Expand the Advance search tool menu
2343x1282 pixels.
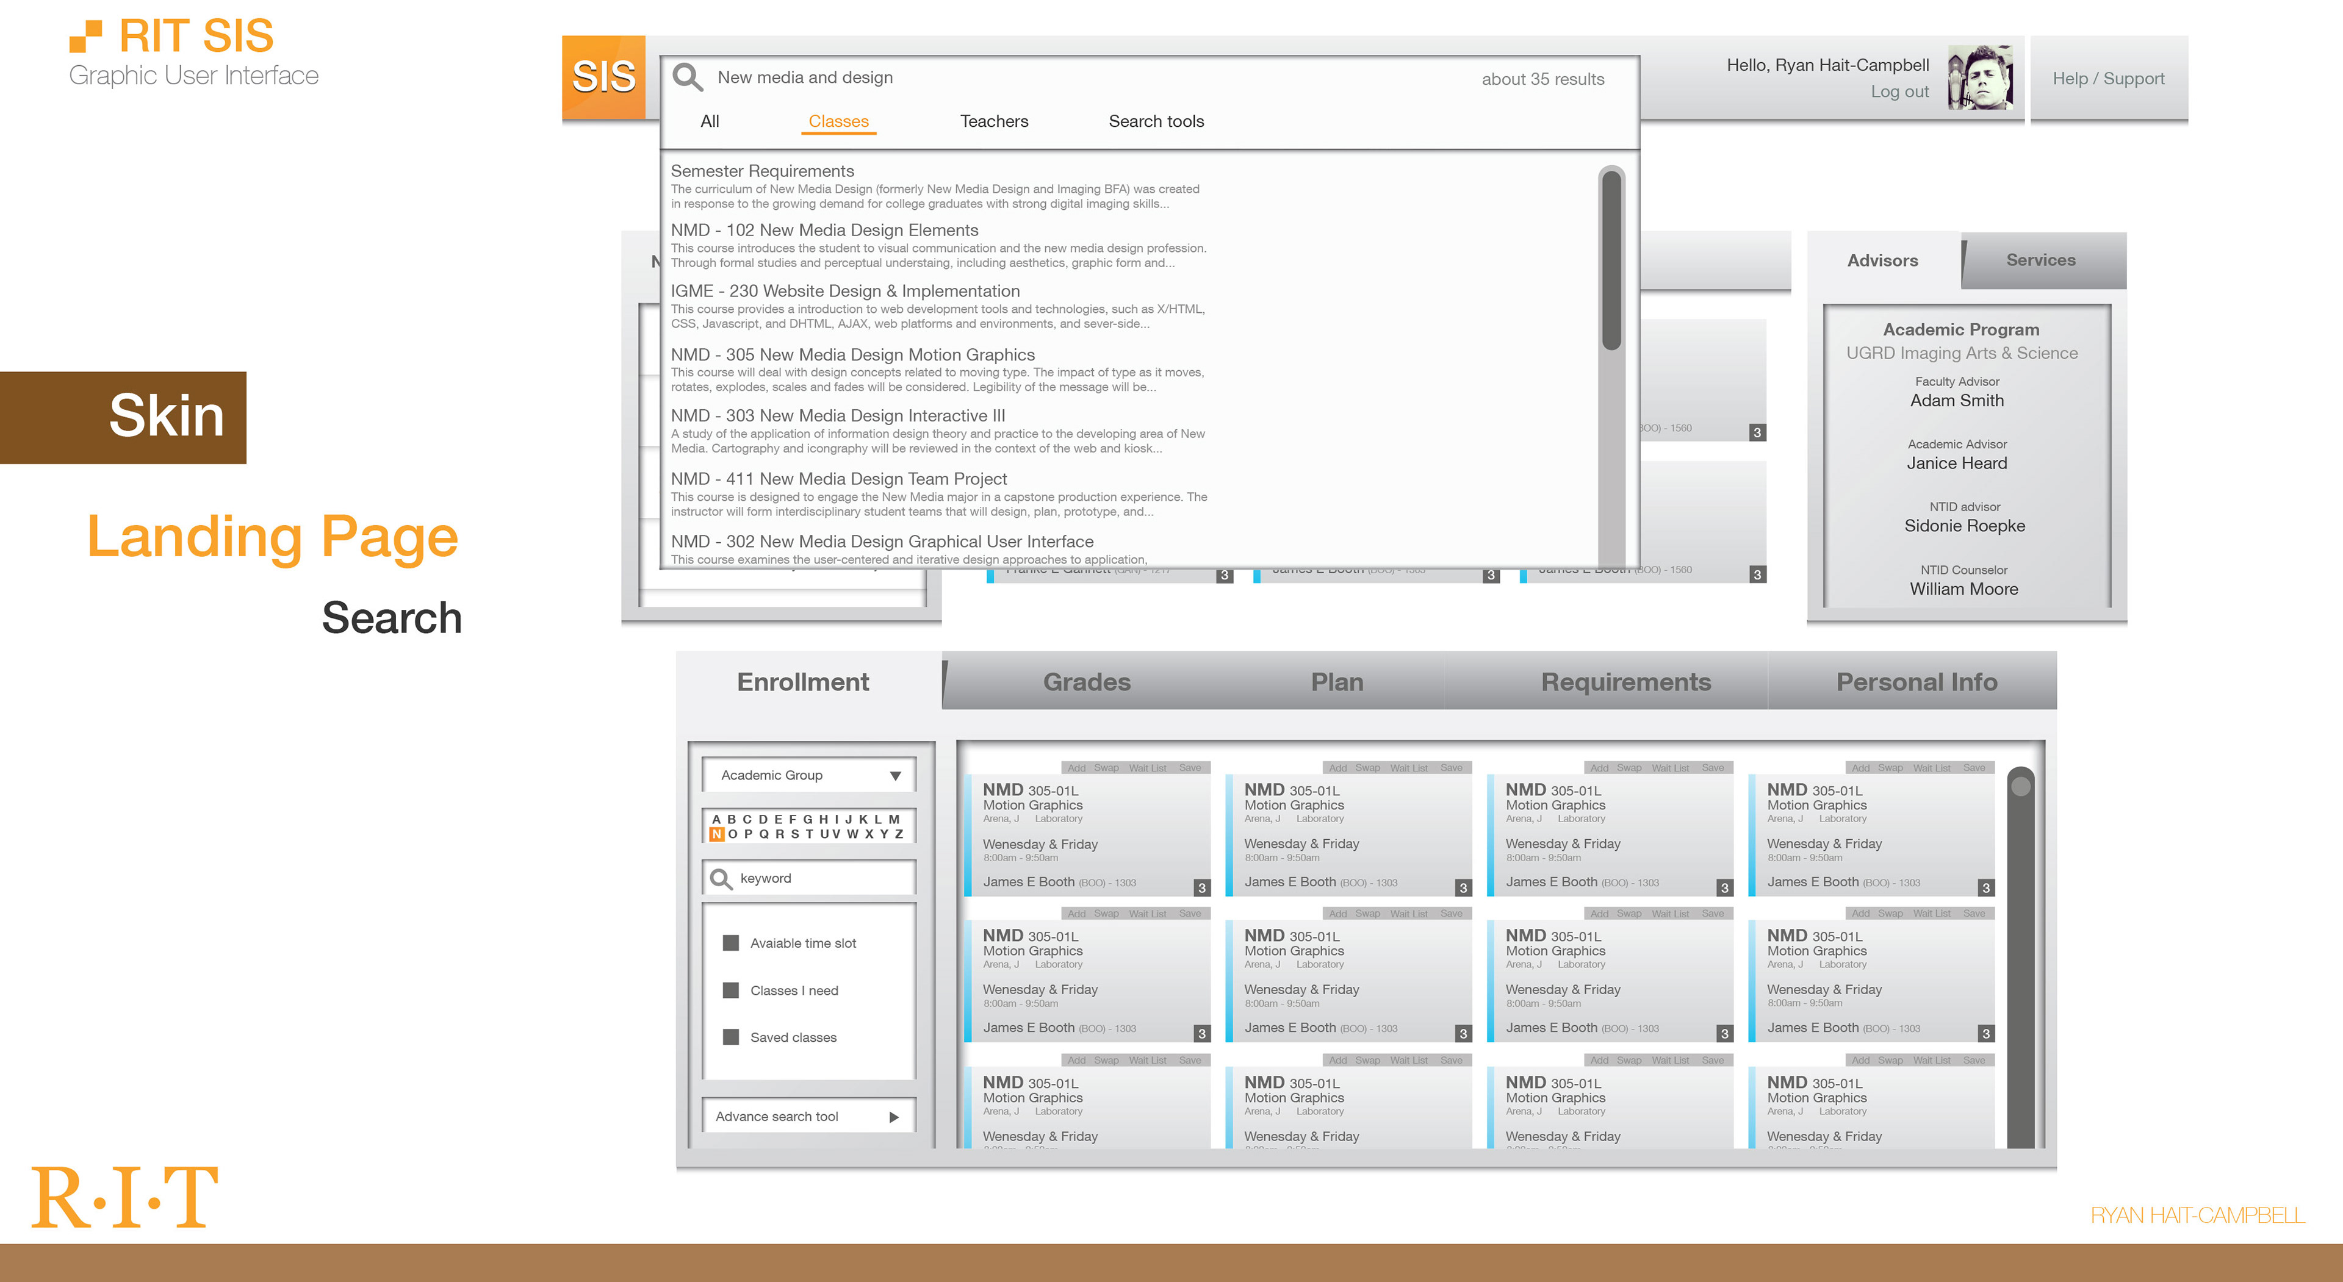777,1117
